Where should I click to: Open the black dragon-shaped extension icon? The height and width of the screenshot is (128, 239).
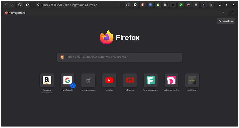pyautogui.click(x=173, y=5)
